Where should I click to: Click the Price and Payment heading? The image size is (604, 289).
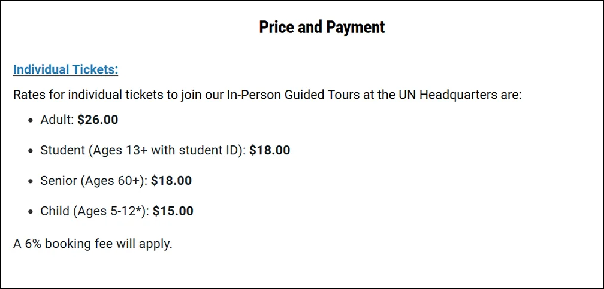(x=322, y=27)
